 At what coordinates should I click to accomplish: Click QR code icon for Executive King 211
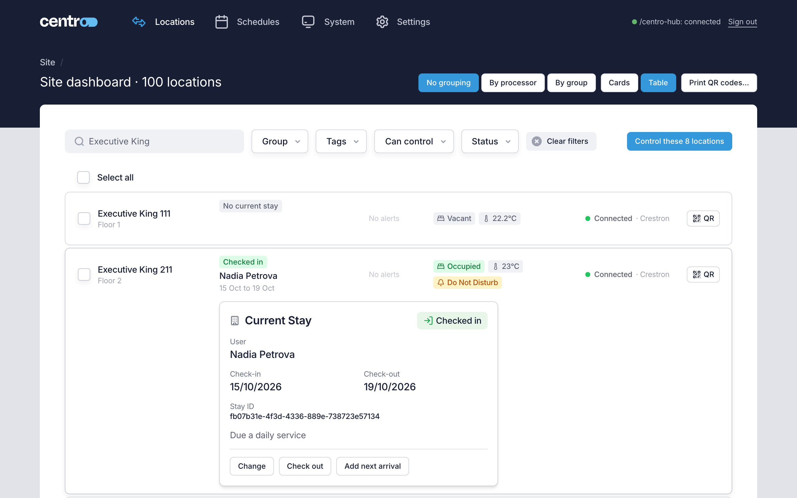(696, 274)
